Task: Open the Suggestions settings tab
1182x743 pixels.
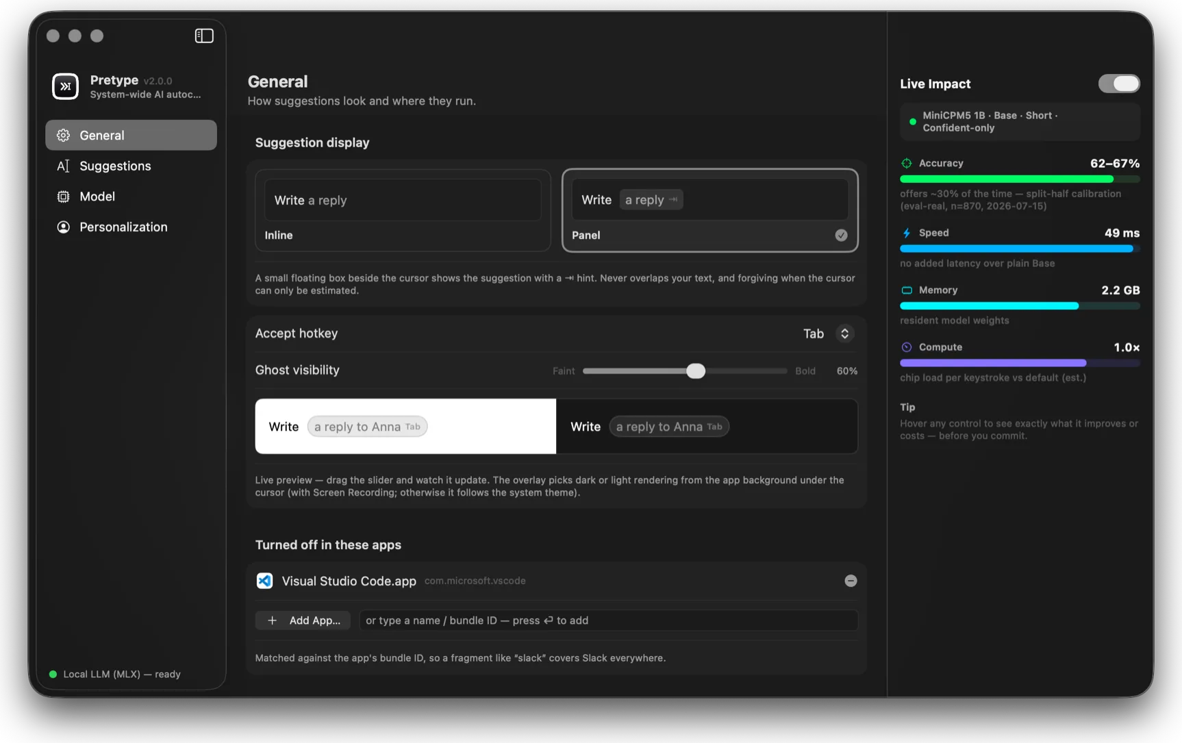Action: (131, 166)
